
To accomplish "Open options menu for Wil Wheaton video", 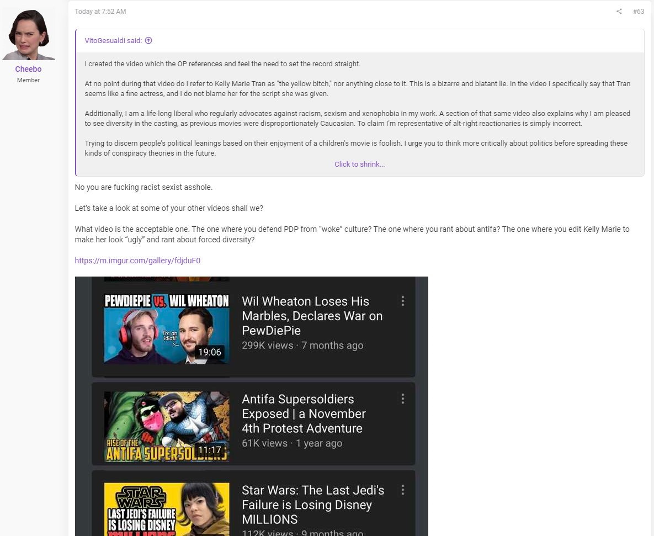I will click(402, 301).
